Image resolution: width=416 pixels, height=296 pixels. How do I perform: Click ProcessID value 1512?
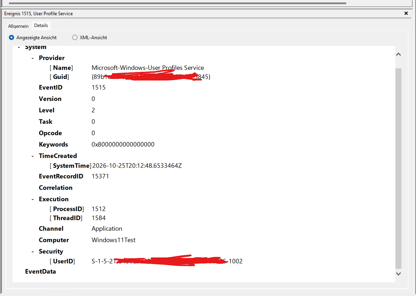[99, 209]
